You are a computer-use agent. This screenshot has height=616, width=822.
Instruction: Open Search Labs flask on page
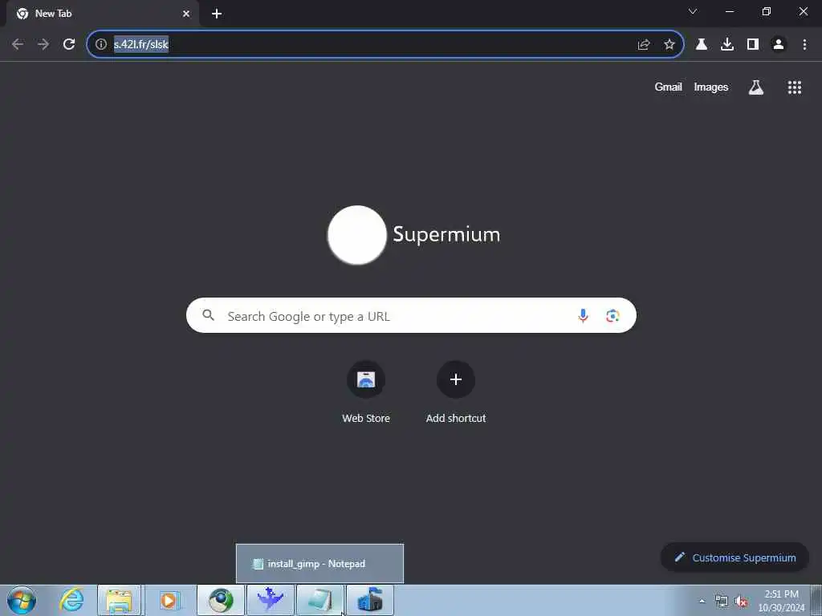(755, 87)
